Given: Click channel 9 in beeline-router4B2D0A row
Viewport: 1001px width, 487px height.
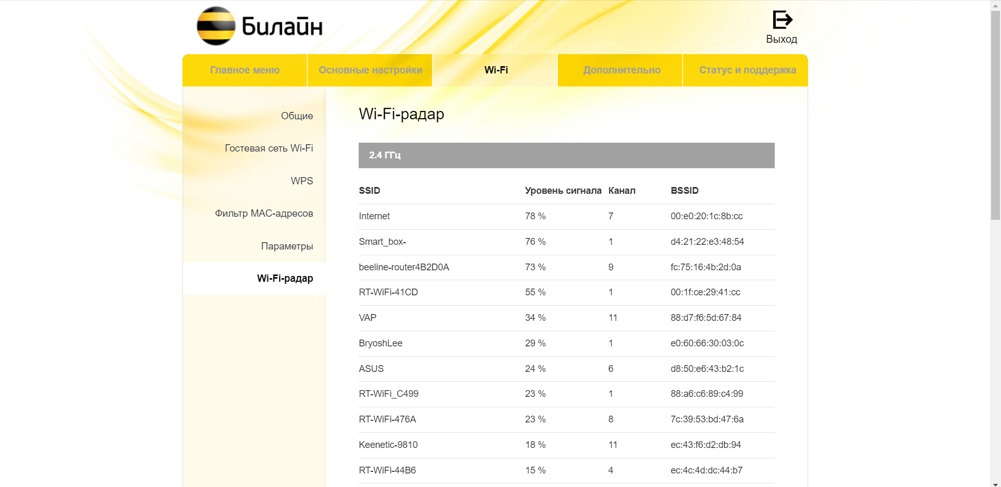Looking at the screenshot, I should click(x=611, y=267).
